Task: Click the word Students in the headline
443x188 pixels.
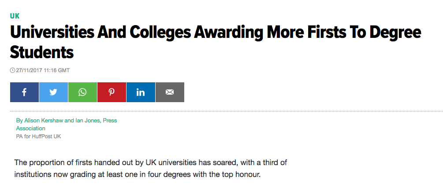Action: pos(41,52)
